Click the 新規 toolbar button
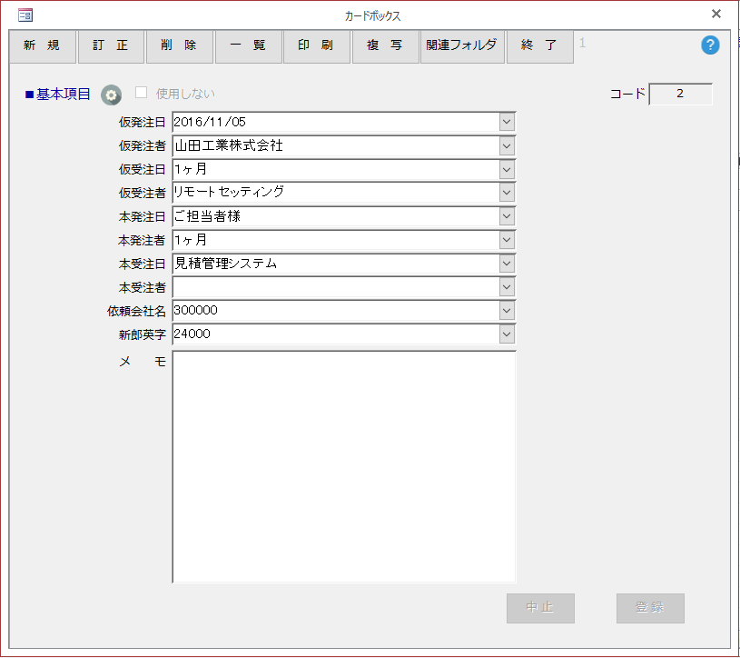This screenshot has width=740, height=658. 43,45
